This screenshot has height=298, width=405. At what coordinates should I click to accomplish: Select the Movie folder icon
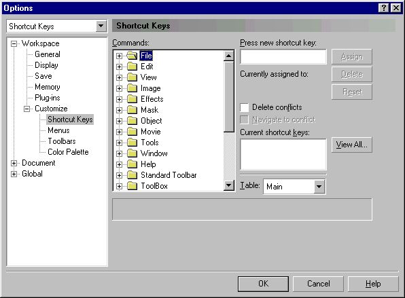[x=132, y=132]
